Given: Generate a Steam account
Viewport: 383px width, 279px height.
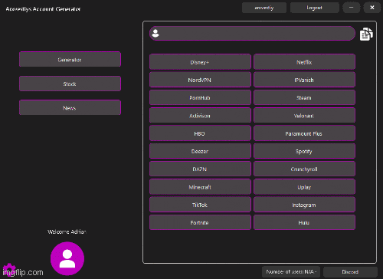Looking at the screenshot, I should click(304, 97).
